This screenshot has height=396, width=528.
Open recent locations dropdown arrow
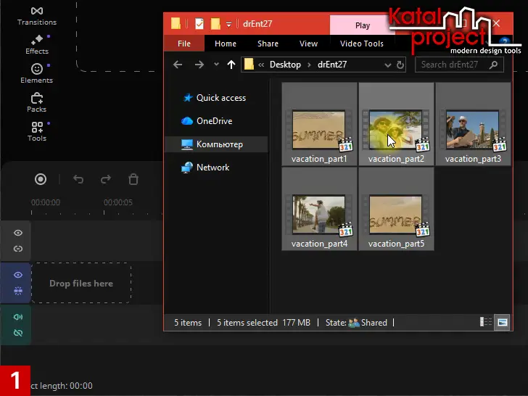click(x=216, y=64)
